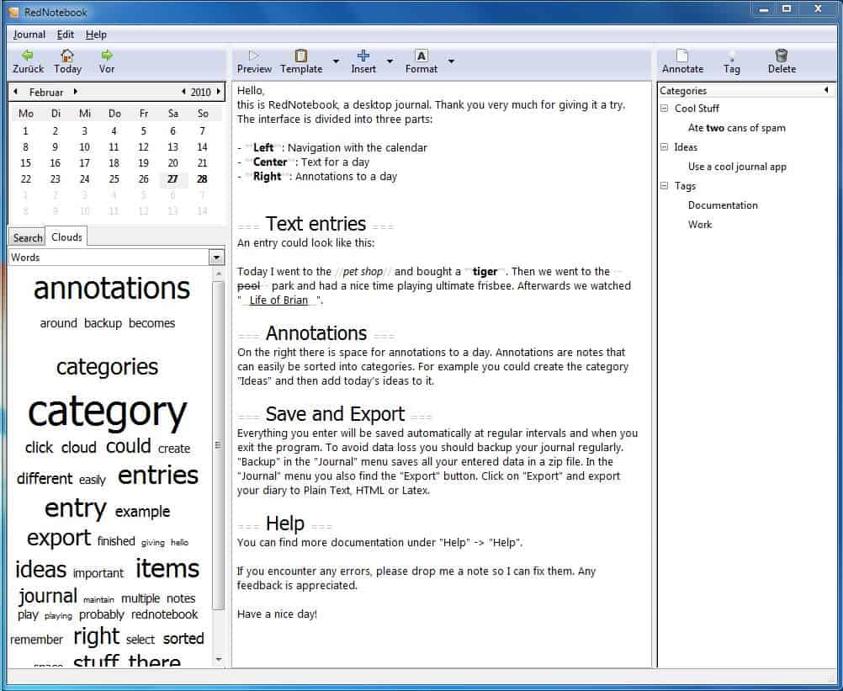Screen dimensions: 843x691
Task: Click the Format text icon
Action: pyautogui.click(x=421, y=56)
